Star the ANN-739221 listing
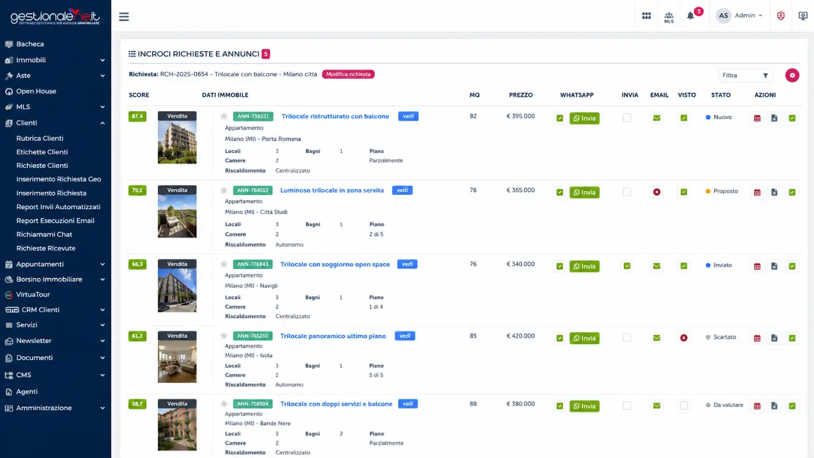 pos(224,116)
